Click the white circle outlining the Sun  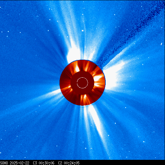pyautogui.click(x=82, y=83)
